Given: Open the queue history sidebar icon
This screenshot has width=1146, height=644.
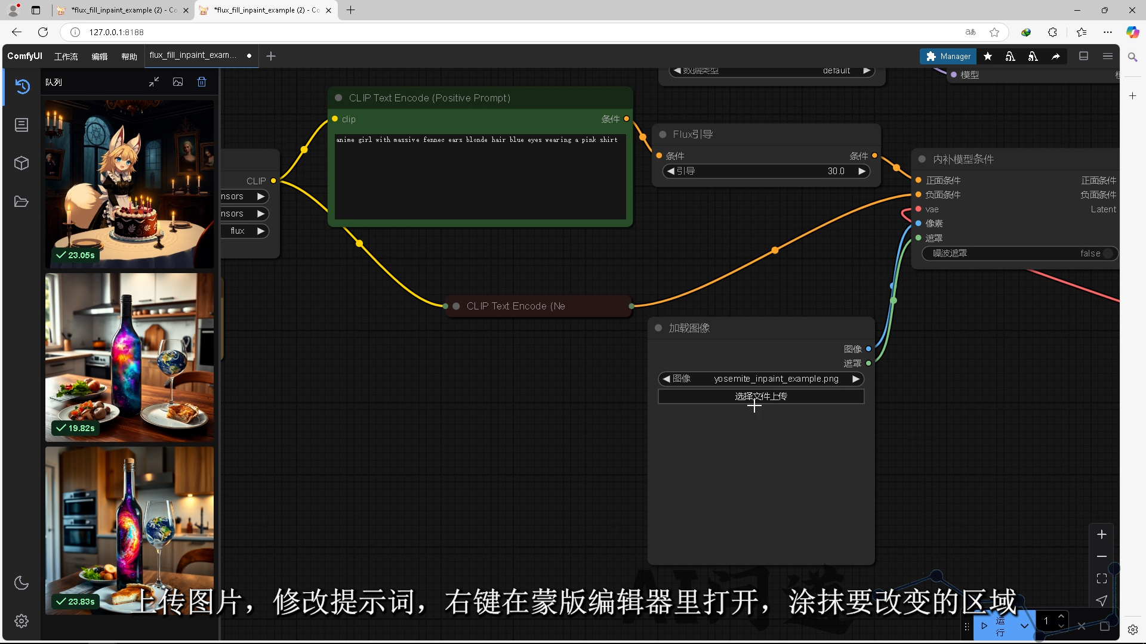Looking at the screenshot, I should pos(22,86).
